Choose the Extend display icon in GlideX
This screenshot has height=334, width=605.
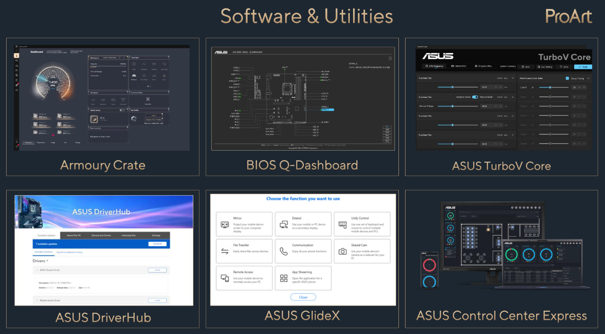284,224
